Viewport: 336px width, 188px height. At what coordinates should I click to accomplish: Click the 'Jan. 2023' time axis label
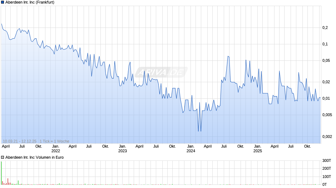tap(123, 149)
